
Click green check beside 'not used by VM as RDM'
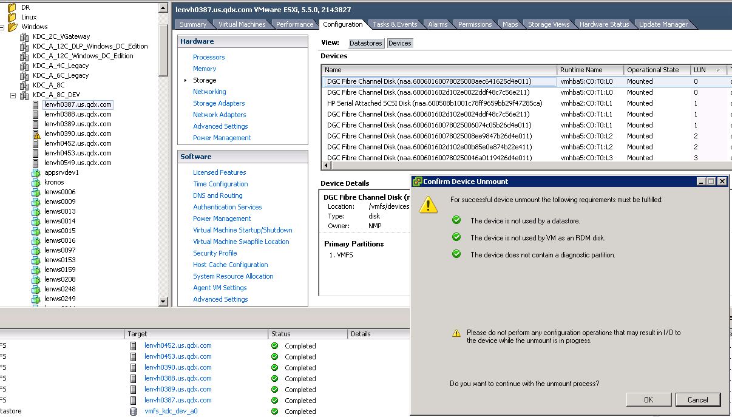tap(456, 237)
